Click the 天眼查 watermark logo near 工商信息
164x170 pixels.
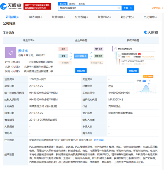[151, 32]
